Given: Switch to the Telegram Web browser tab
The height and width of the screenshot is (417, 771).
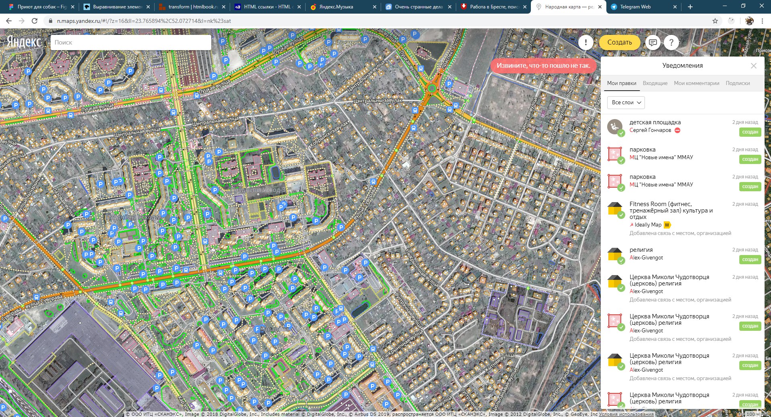Looking at the screenshot, I should tap(643, 7).
